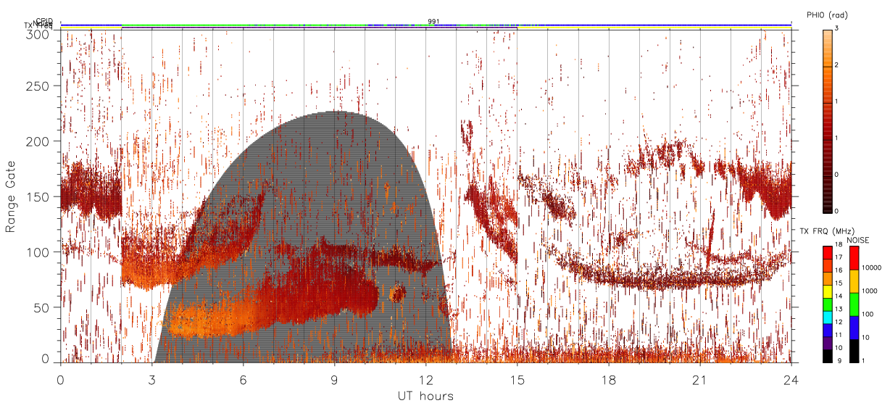Click the cyan 12–13 MHz TX FRQ swatch

point(828,317)
